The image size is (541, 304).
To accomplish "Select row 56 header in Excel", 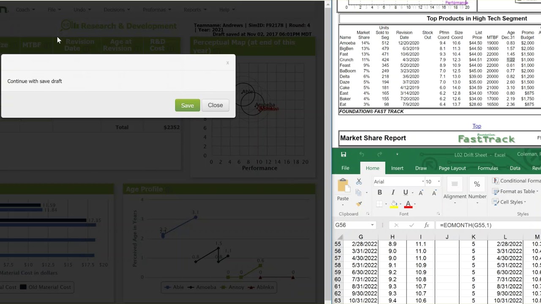I will tap(337, 251).
